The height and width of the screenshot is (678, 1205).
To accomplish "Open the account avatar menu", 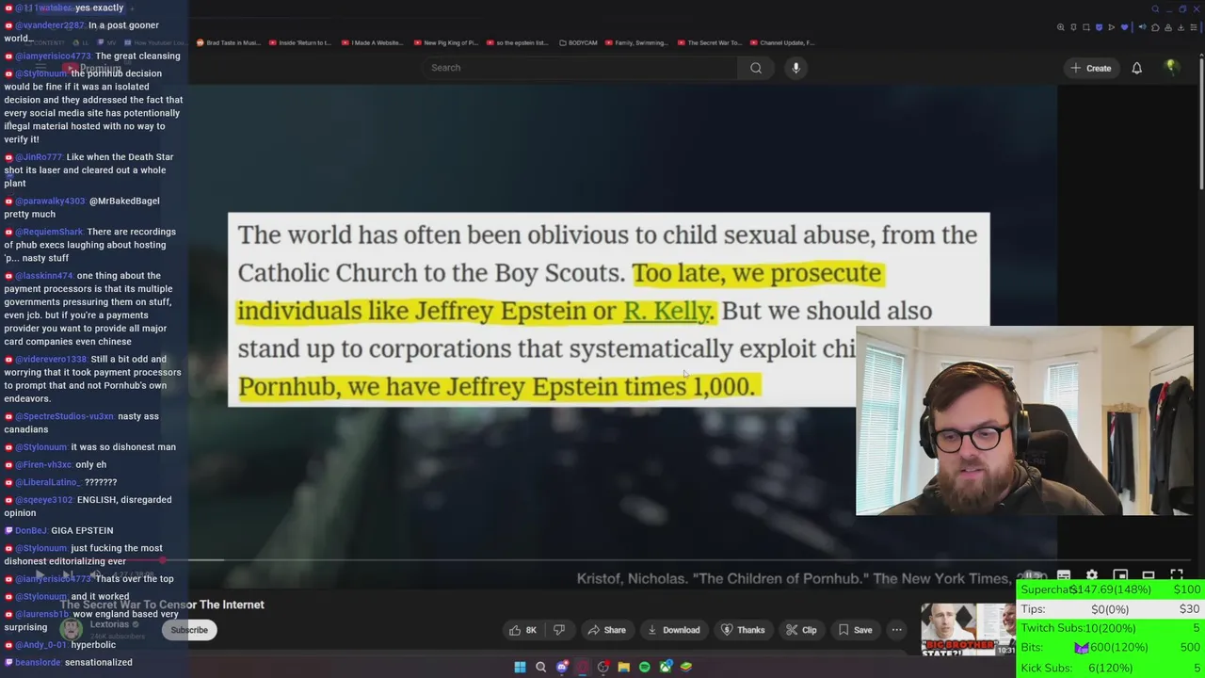I will coord(1171,68).
